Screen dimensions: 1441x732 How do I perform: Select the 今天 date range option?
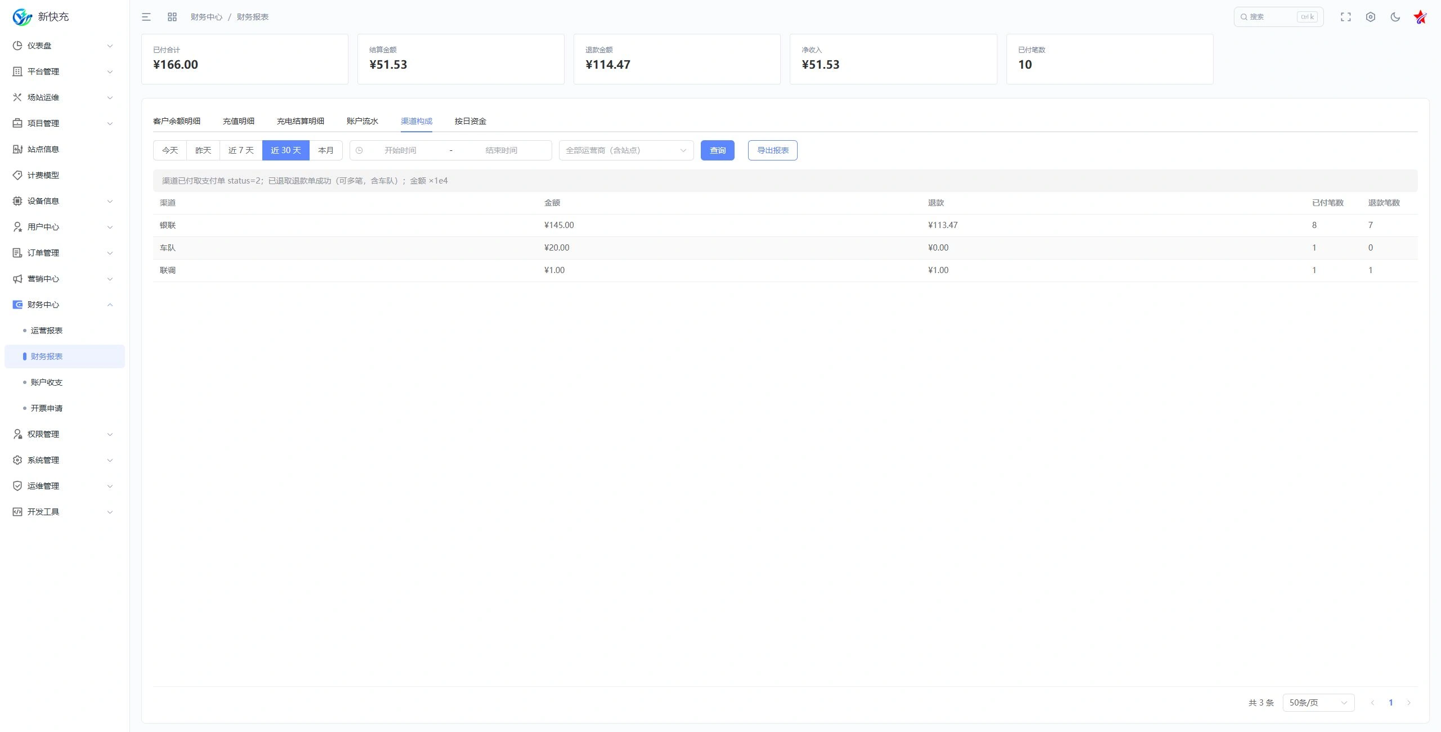[x=170, y=150]
